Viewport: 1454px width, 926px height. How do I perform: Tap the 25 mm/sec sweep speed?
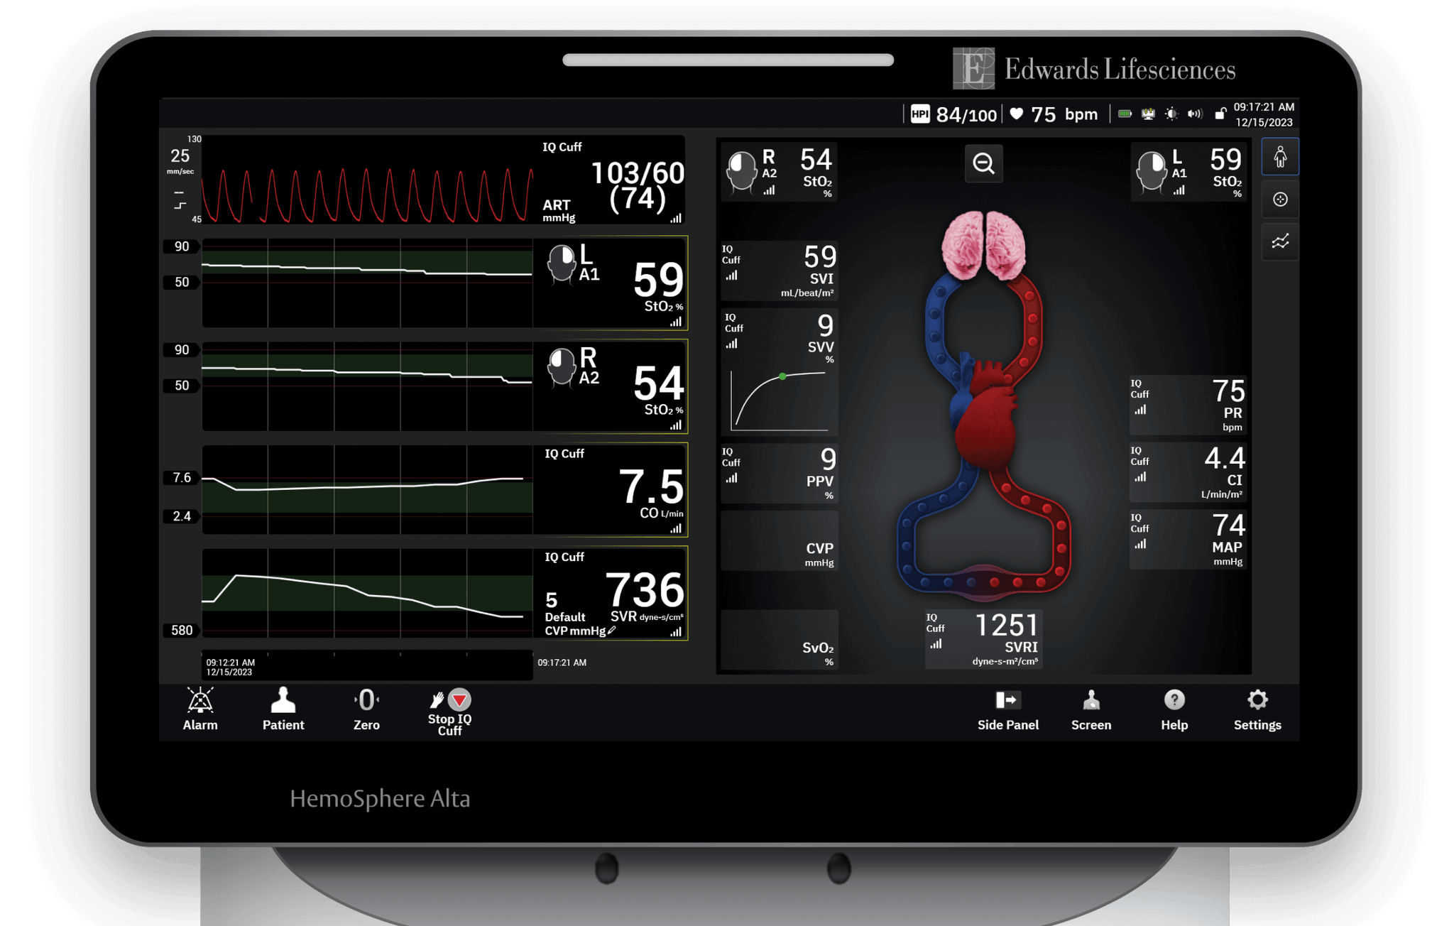click(x=180, y=160)
